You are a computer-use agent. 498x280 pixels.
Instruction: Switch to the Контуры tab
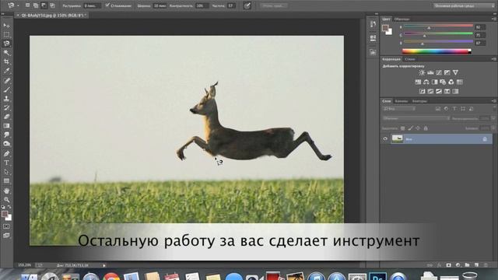419,101
